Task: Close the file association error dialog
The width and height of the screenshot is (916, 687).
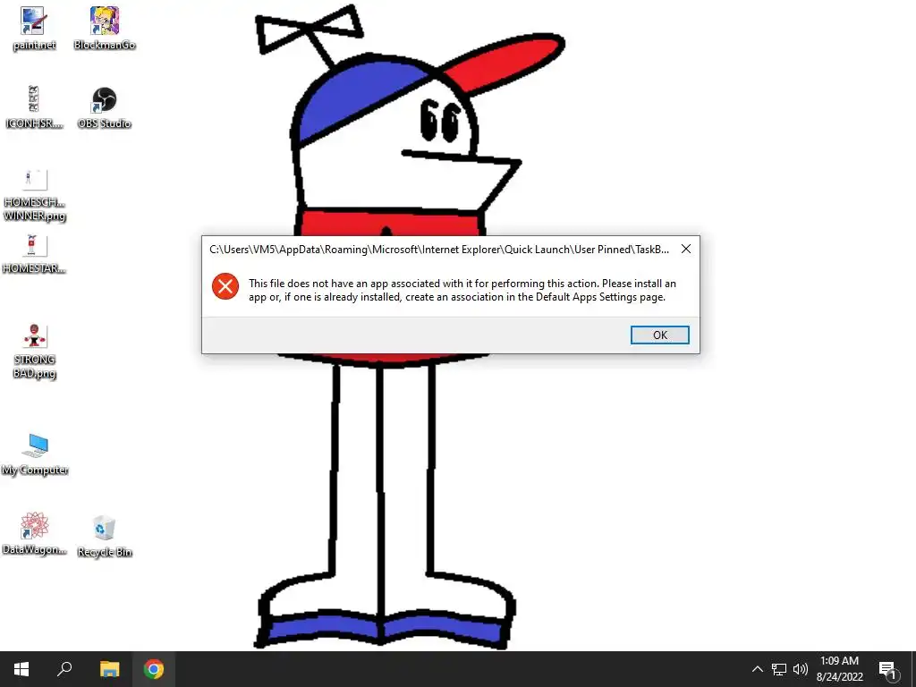Action: [x=686, y=249]
